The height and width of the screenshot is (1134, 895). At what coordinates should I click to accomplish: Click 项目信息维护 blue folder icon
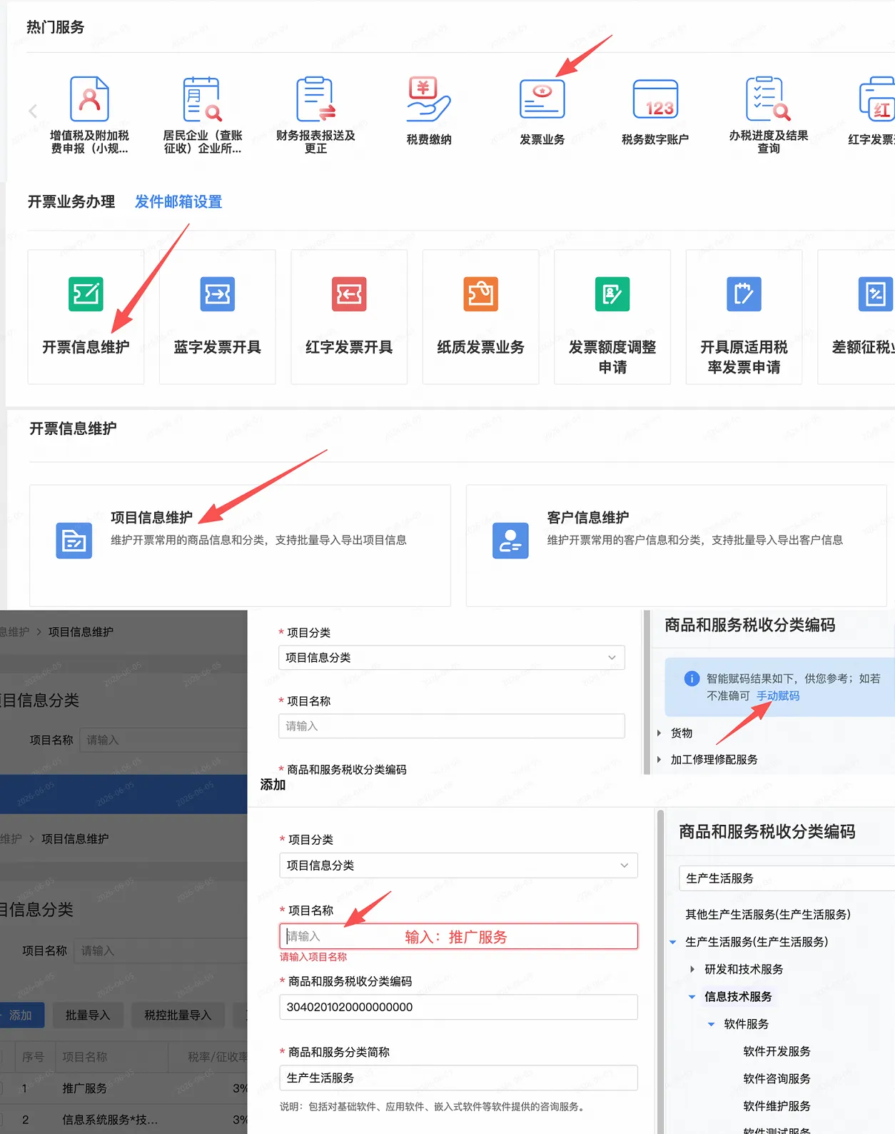(74, 541)
